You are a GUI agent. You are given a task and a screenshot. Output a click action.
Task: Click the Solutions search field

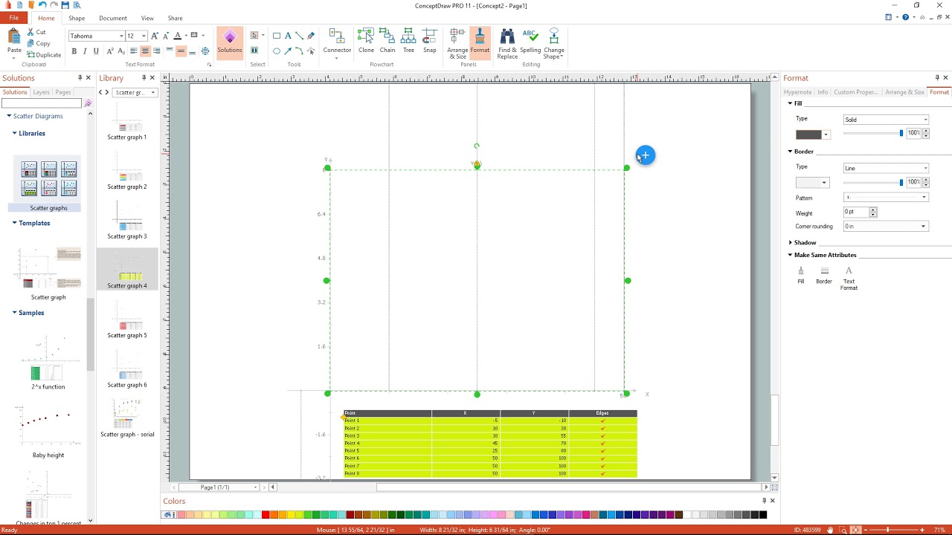[42, 103]
